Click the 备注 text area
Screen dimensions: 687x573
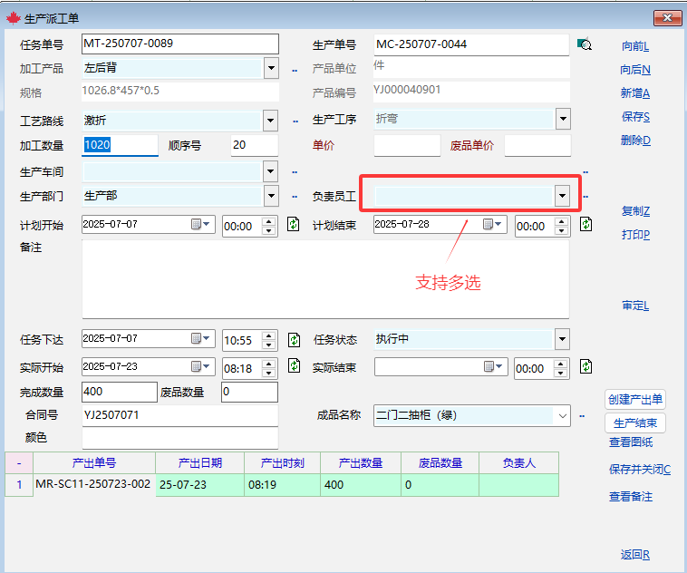(x=324, y=278)
